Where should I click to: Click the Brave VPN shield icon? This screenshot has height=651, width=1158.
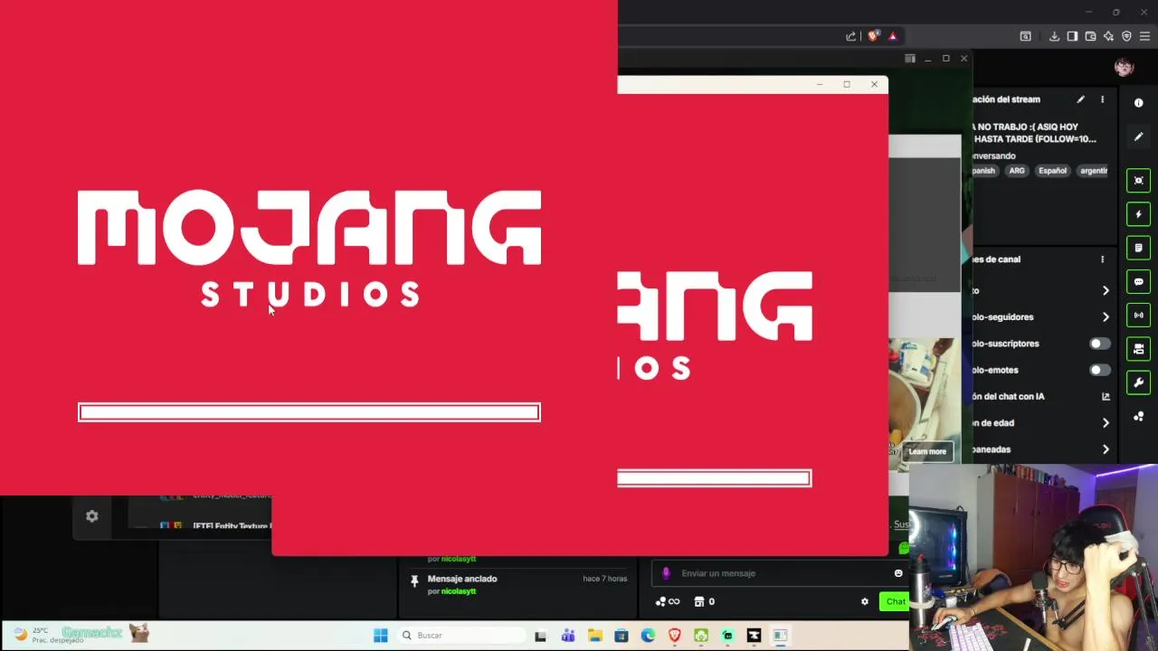tap(1126, 36)
